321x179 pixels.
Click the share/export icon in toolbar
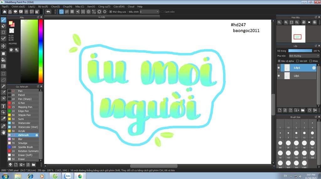(x=10, y=12)
